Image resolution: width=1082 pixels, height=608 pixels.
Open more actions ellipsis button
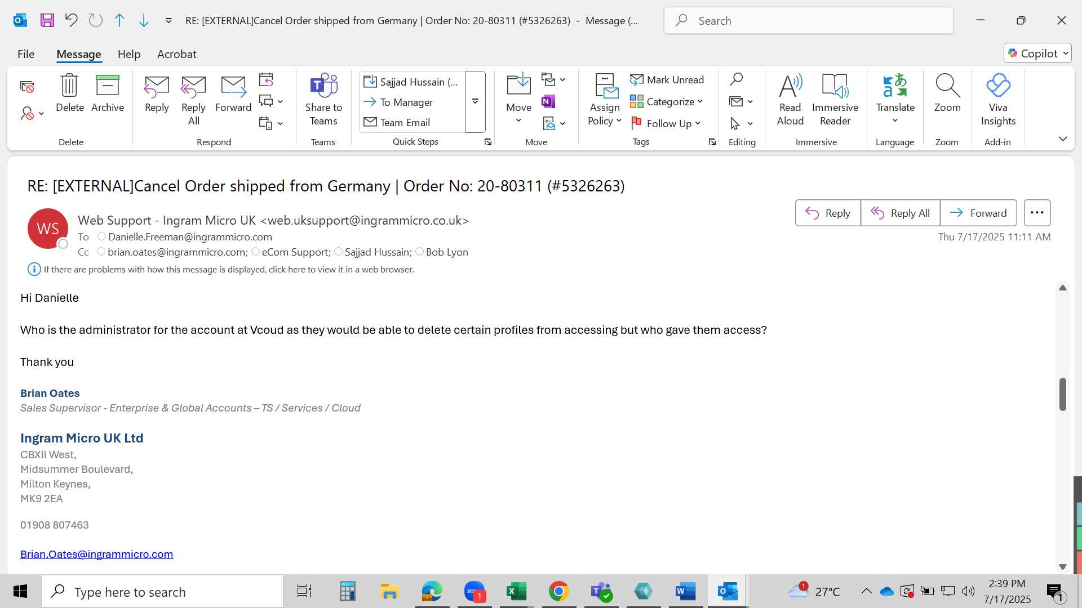[x=1037, y=213]
